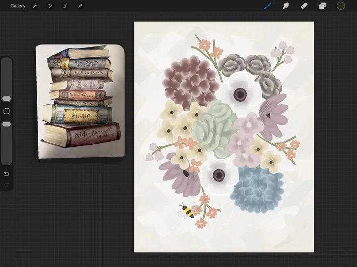Viewport: 357px width, 267px height.
Task: Click the brush size slider handle
Action: [6, 98]
